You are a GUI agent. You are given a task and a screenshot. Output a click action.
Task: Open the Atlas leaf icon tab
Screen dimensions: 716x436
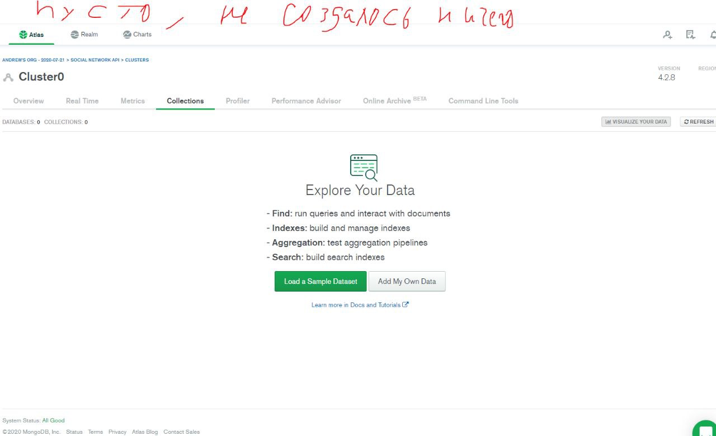click(23, 35)
